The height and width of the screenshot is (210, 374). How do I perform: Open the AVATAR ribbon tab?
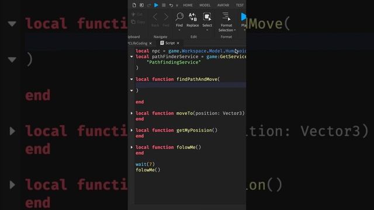[223, 5]
